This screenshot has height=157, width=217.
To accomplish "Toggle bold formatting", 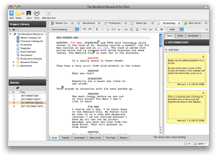I will coord(97,29).
